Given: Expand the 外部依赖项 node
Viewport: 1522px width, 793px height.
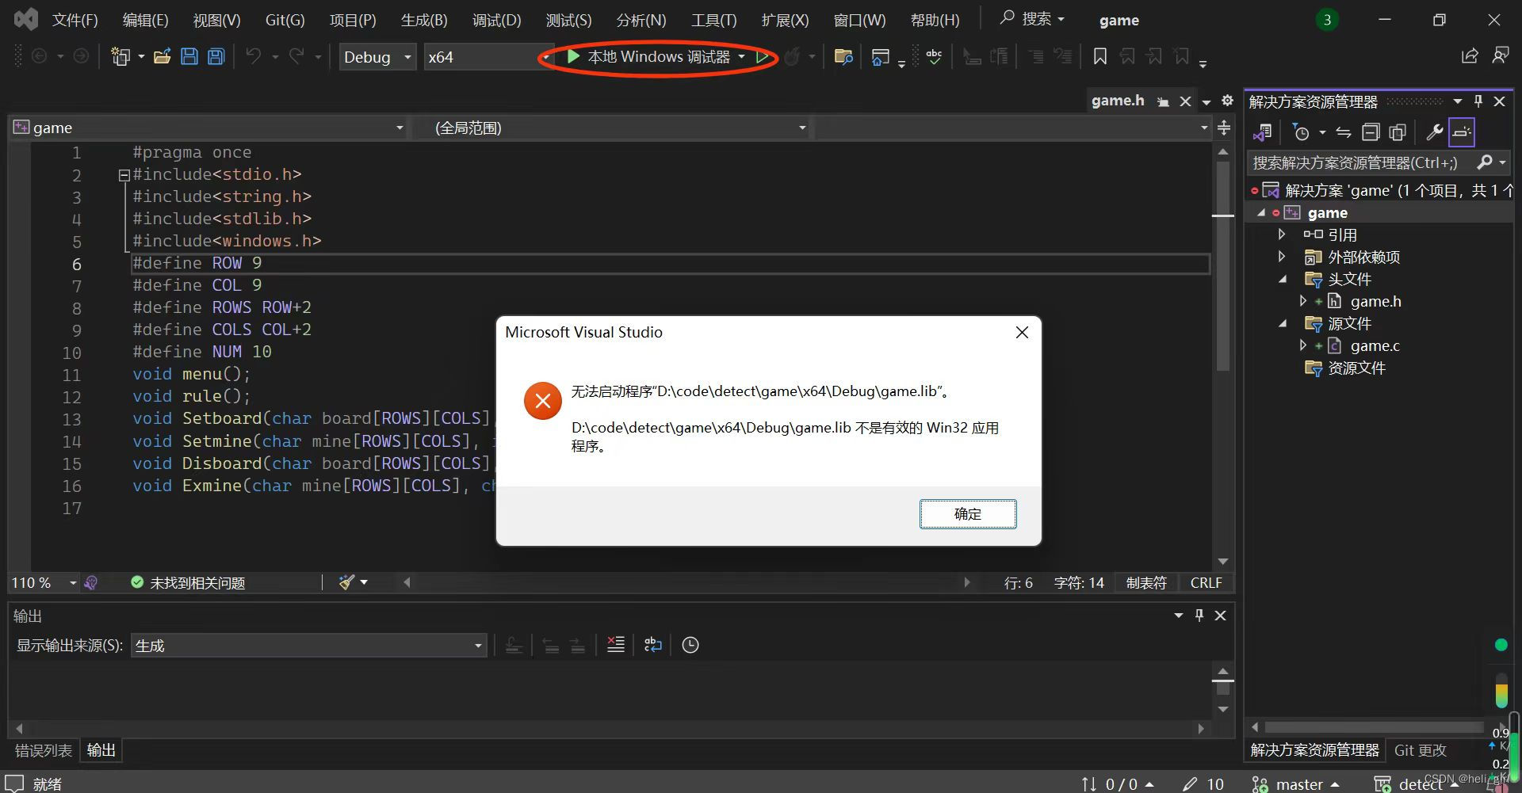Looking at the screenshot, I should pos(1282,257).
